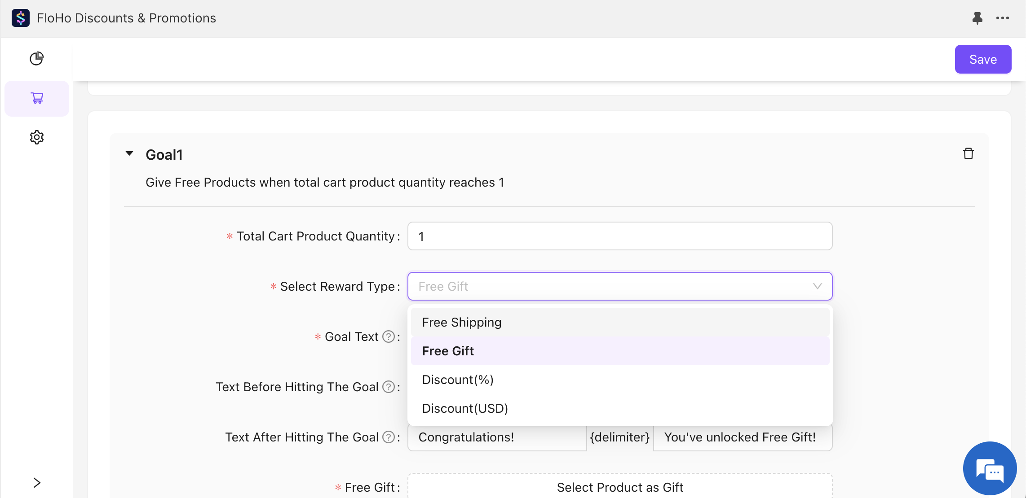Open the three-dot more options menu
The height and width of the screenshot is (498, 1026).
tap(1002, 18)
